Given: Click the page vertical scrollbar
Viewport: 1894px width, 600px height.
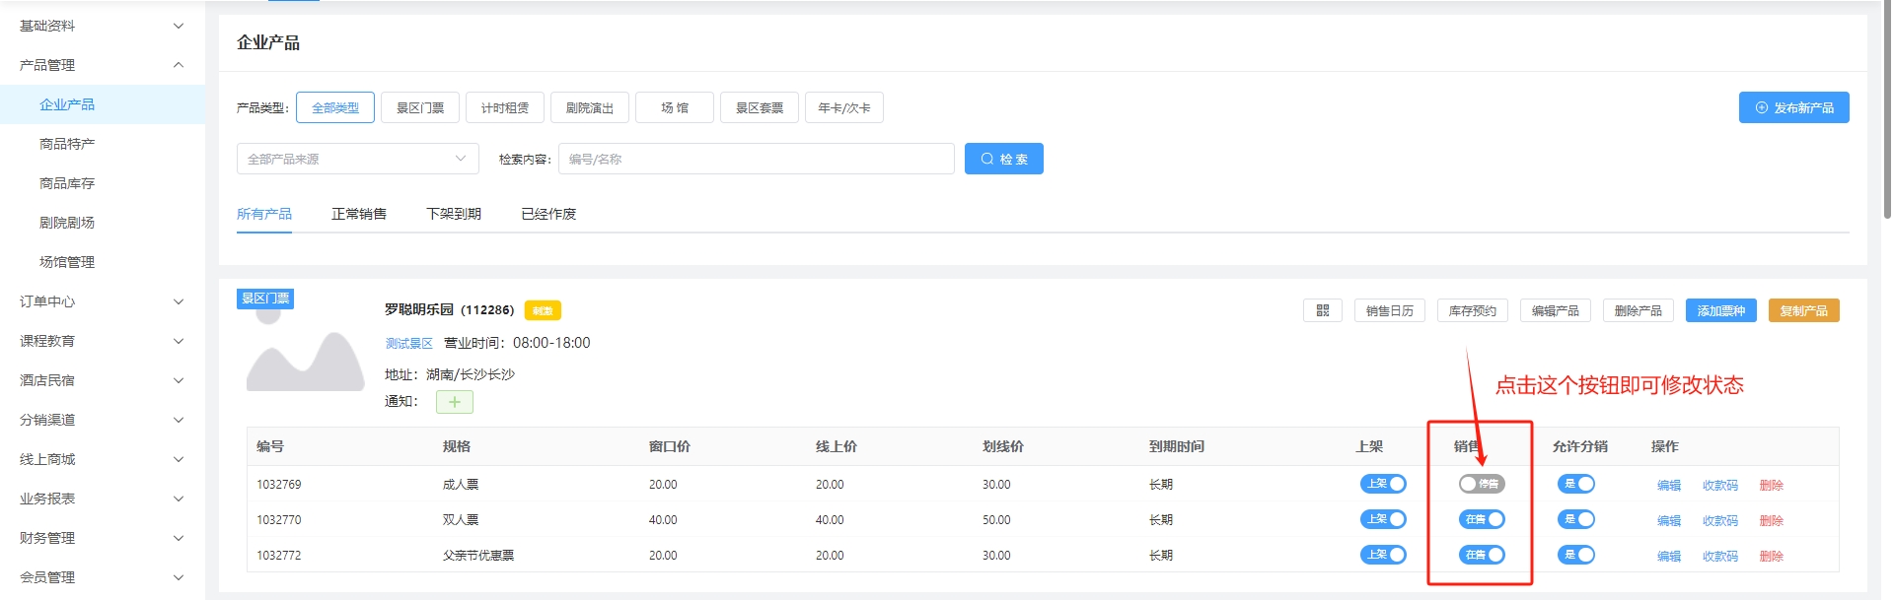Looking at the screenshot, I should point(1887,108).
